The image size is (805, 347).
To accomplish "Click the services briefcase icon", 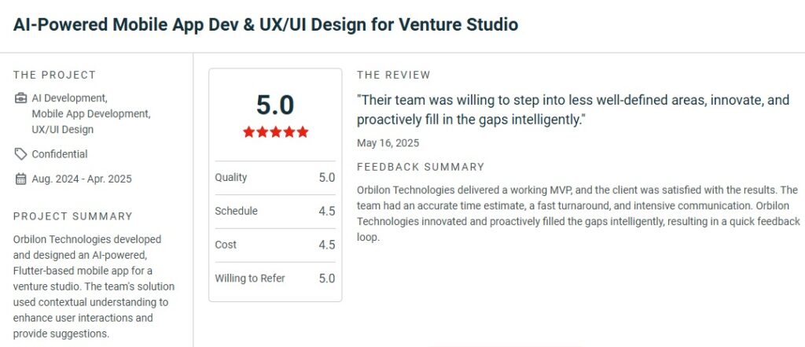I will tap(20, 98).
